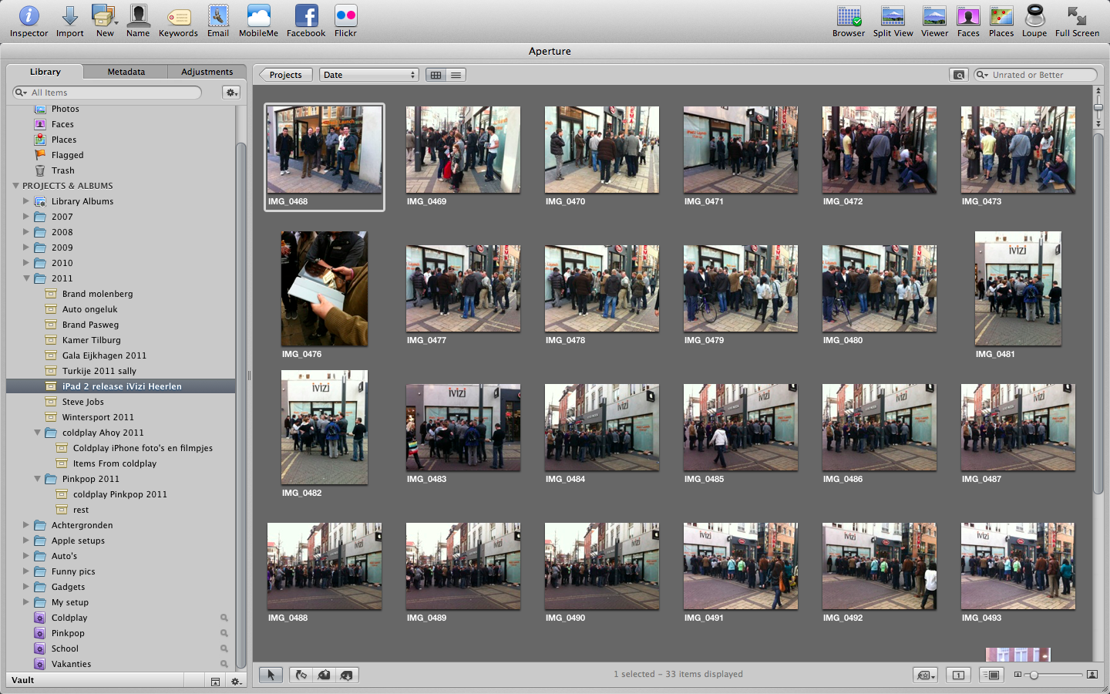This screenshot has width=1110, height=694.
Task: Switch to the Adjustments tab
Action: 207,72
